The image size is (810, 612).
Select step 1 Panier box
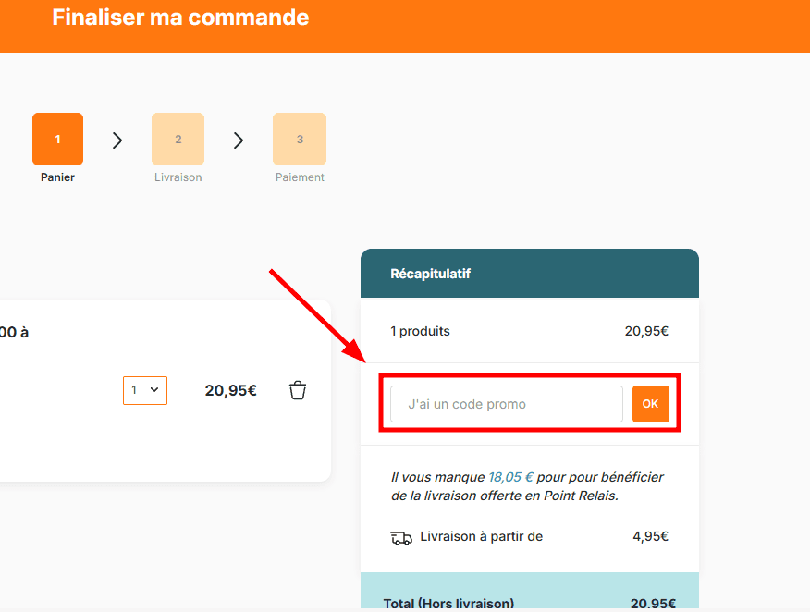(57, 140)
